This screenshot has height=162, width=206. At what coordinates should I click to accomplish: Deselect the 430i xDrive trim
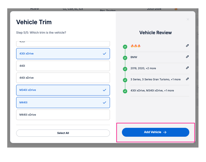(63, 53)
